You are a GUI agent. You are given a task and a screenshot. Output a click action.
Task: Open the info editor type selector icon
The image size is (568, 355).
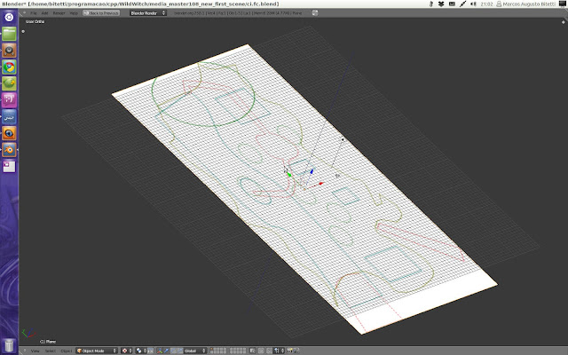pyautogui.click(x=24, y=13)
